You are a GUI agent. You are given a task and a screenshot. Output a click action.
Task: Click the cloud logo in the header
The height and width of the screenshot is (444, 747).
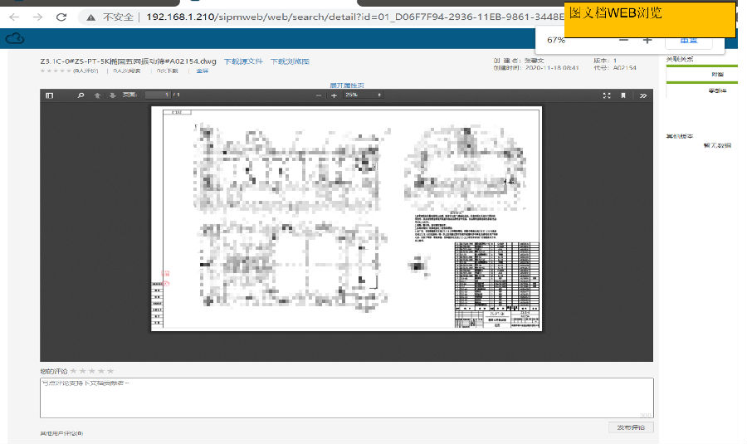tap(15, 38)
